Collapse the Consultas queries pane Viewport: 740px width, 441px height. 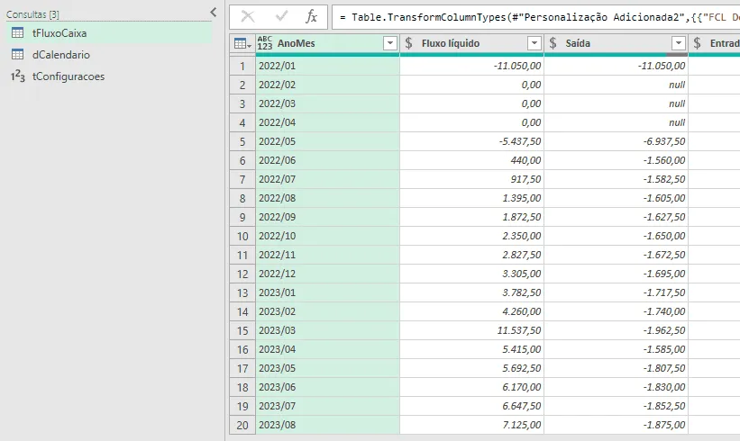pos(214,13)
